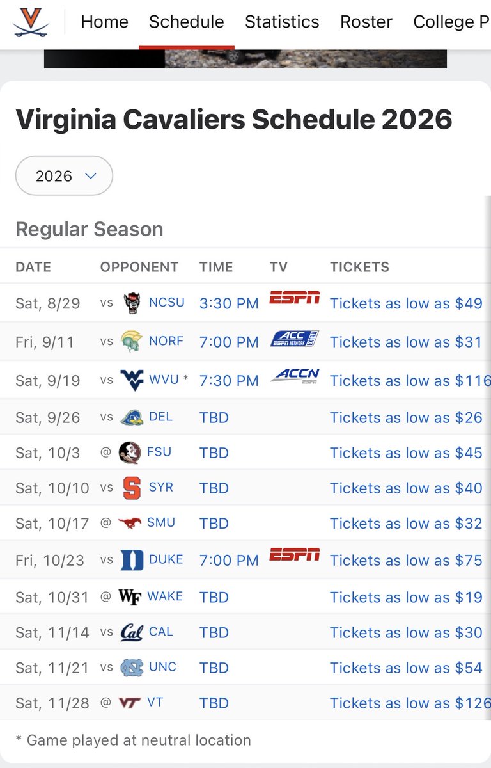Open NCSU tickets as low as $49
The width and height of the screenshot is (491, 768).
(x=406, y=303)
